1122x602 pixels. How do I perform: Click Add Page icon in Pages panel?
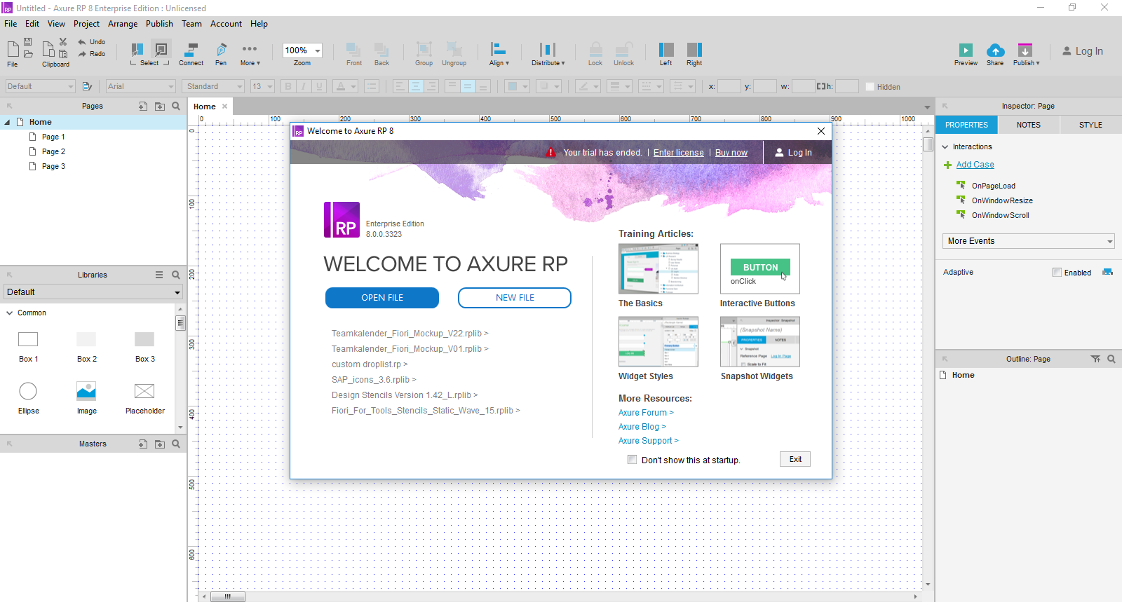(143, 106)
